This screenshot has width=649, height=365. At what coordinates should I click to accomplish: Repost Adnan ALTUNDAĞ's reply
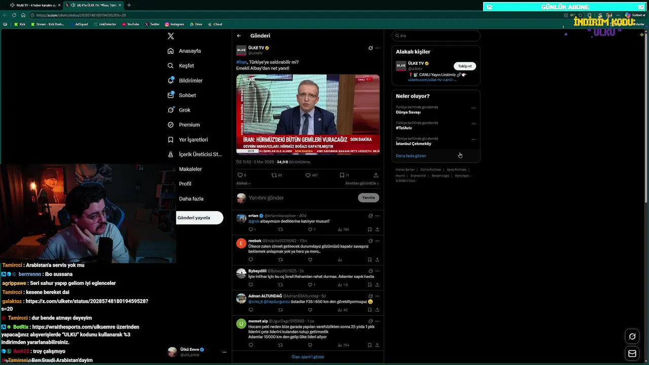(x=280, y=310)
